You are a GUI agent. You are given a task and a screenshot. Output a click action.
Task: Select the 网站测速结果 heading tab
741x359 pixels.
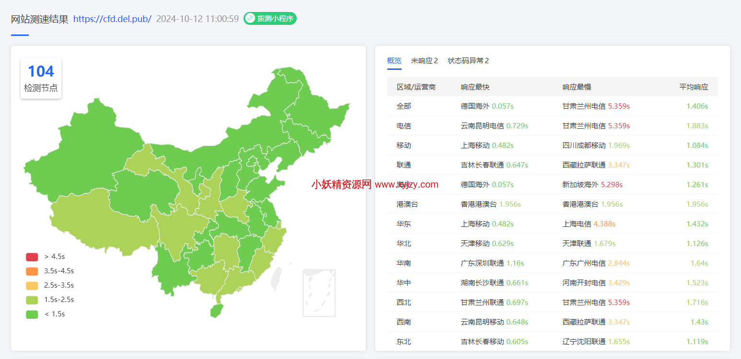[40, 19]
